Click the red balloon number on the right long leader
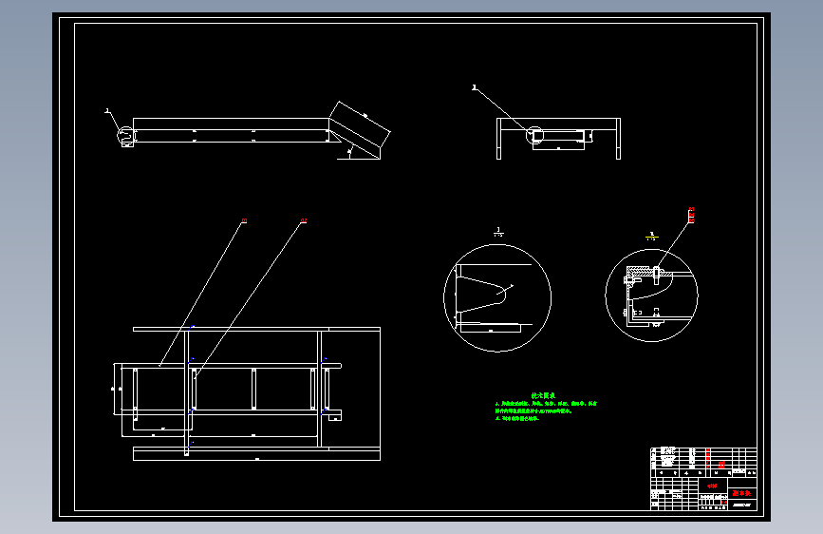The height and width of the screenshot is (534, 823). coord(304,220)
